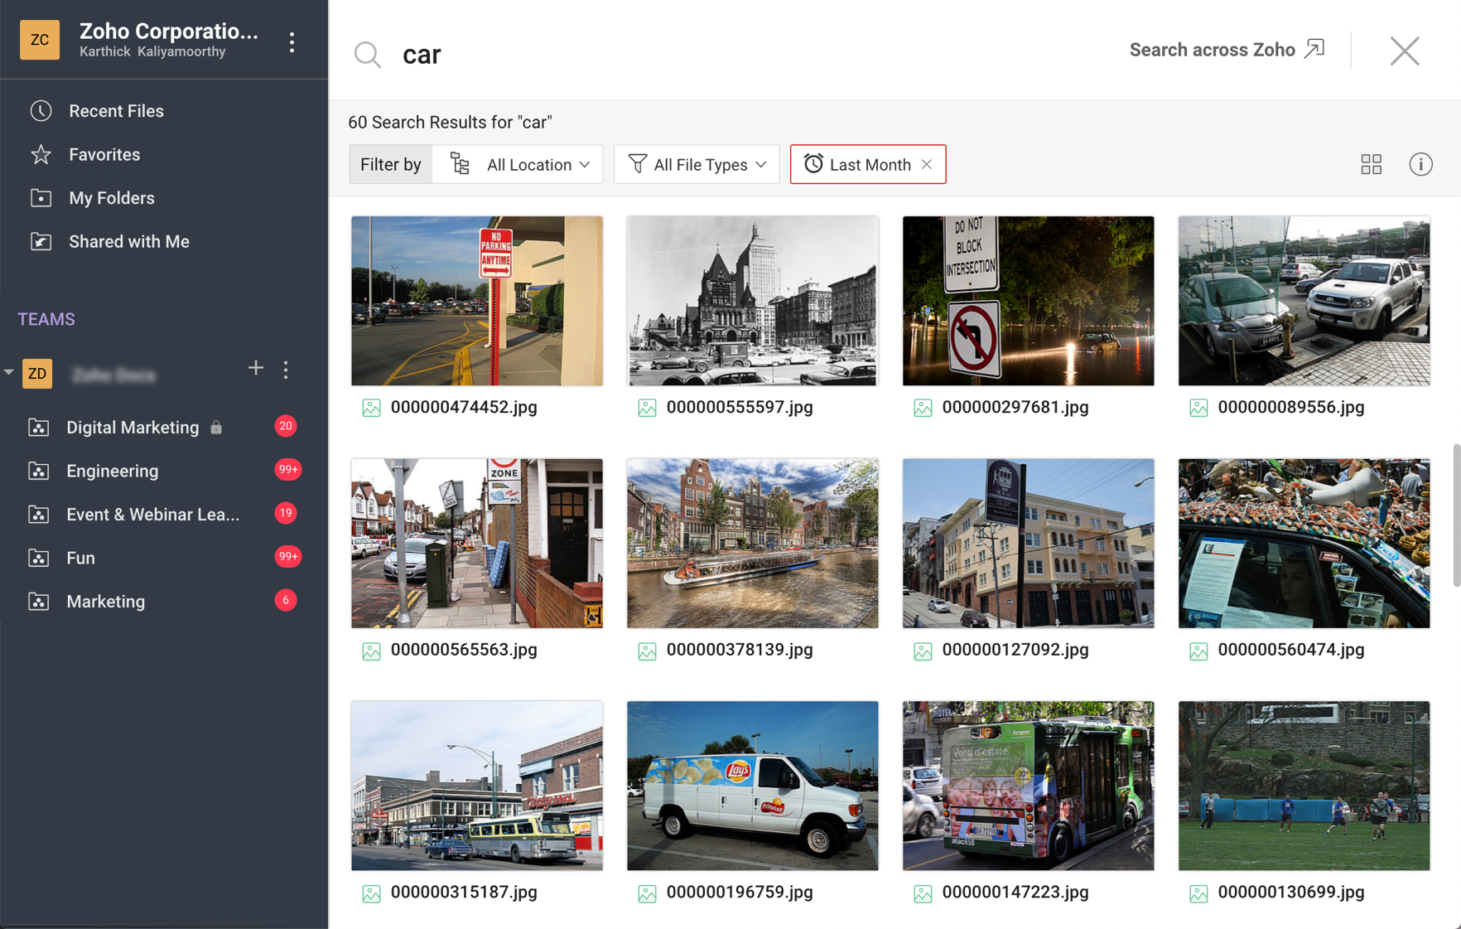The width and height of the screenshot is (1461, 929).
Task: Click the lock icon on Digital Marketing
Action: [x=216, y=427]
